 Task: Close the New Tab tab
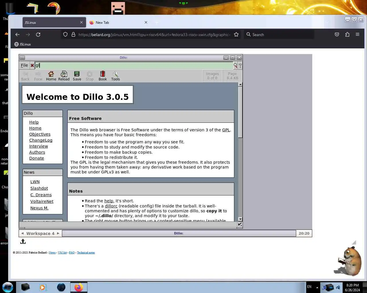pyautogui.click(x=146, y=22)
